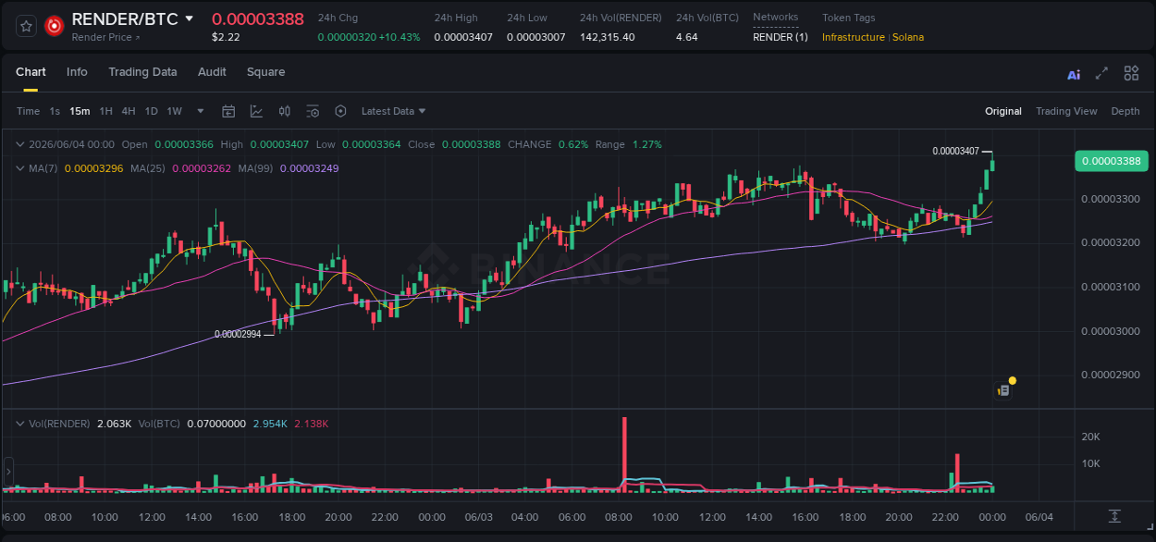Open the go-to-date calendar icon
The width and height of the screenshot is (1156, 542).
click(x=228, y=111)
